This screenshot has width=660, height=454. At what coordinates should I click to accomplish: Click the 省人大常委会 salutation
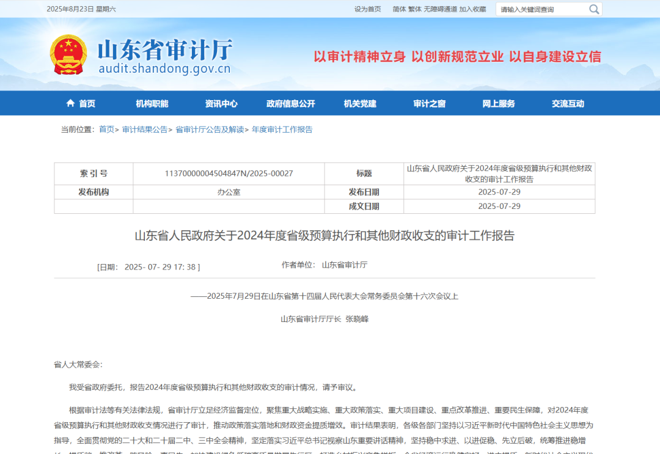coord(78,364)
